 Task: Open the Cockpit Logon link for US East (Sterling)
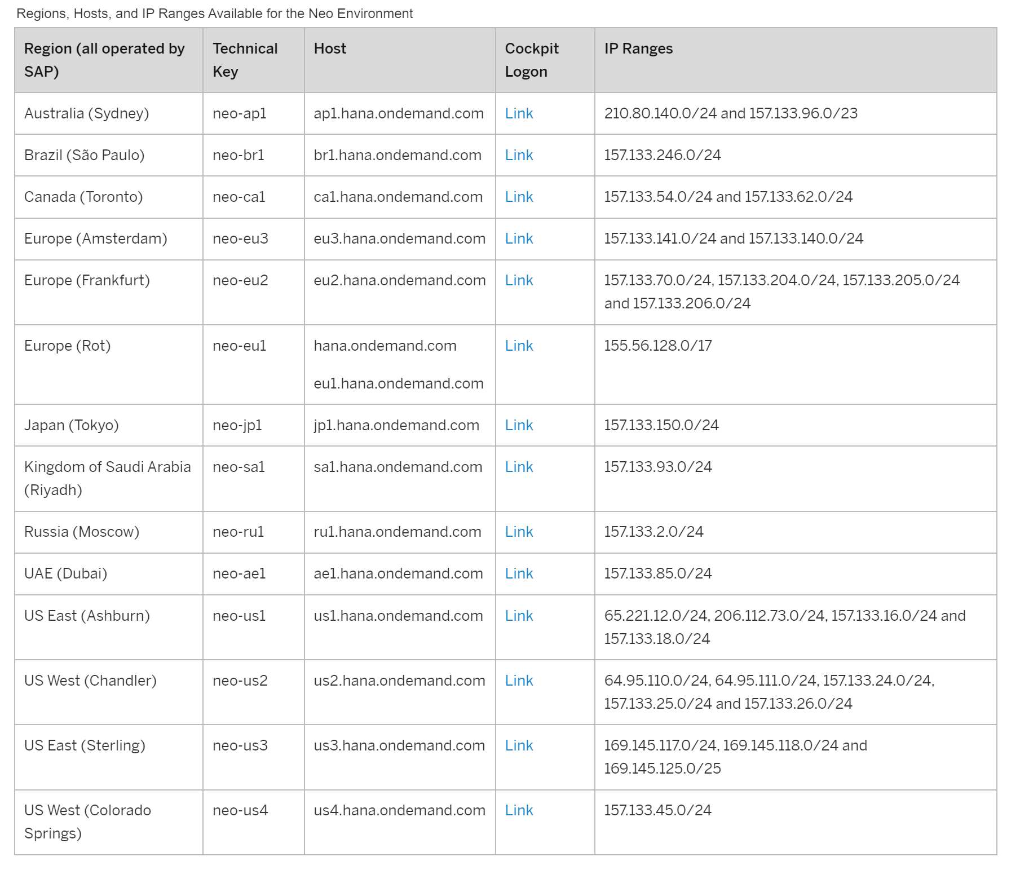[x=519, y=745]
